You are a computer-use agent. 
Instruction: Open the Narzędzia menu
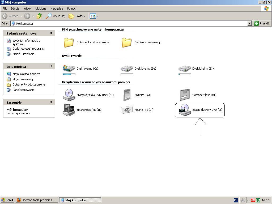click(x=57, y=8)
